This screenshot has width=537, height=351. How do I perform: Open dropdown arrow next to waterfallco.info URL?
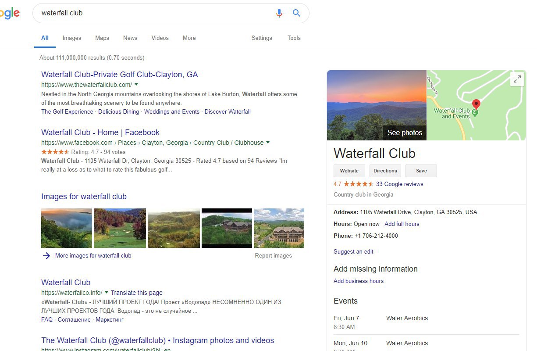coord(107,293)
